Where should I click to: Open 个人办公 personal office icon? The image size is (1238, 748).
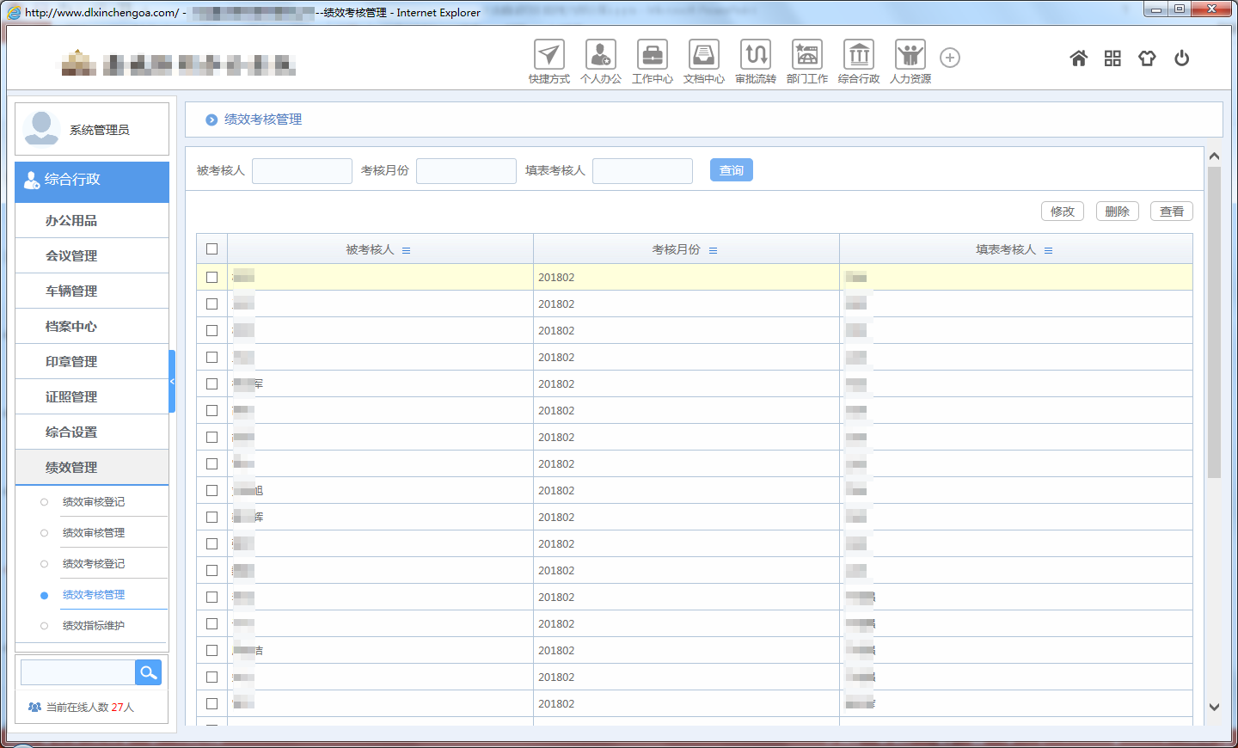[600, 56]
